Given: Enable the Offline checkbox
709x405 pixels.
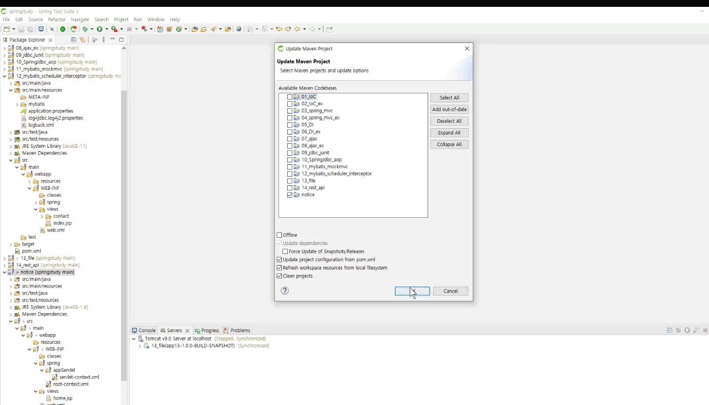Looking at the screenshot, I should pos(279,235).
